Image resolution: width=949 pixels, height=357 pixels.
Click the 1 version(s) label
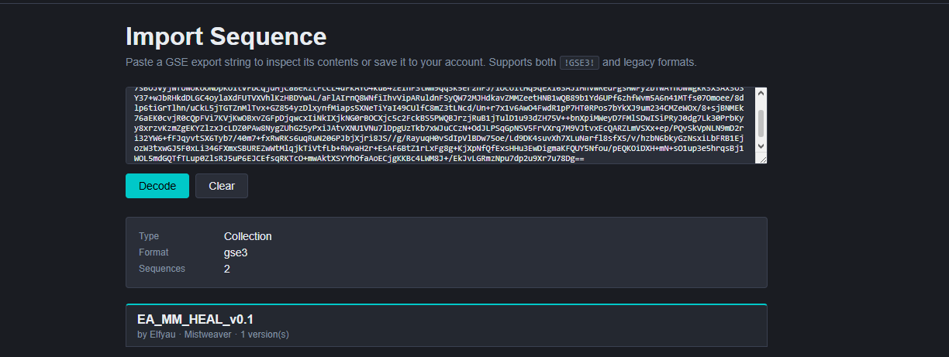(x=264, y=335)
